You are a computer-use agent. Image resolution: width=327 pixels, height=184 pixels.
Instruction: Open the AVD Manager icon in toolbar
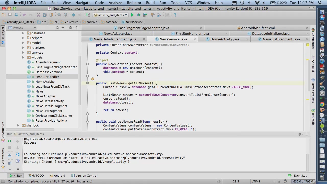tap(145, 15)
